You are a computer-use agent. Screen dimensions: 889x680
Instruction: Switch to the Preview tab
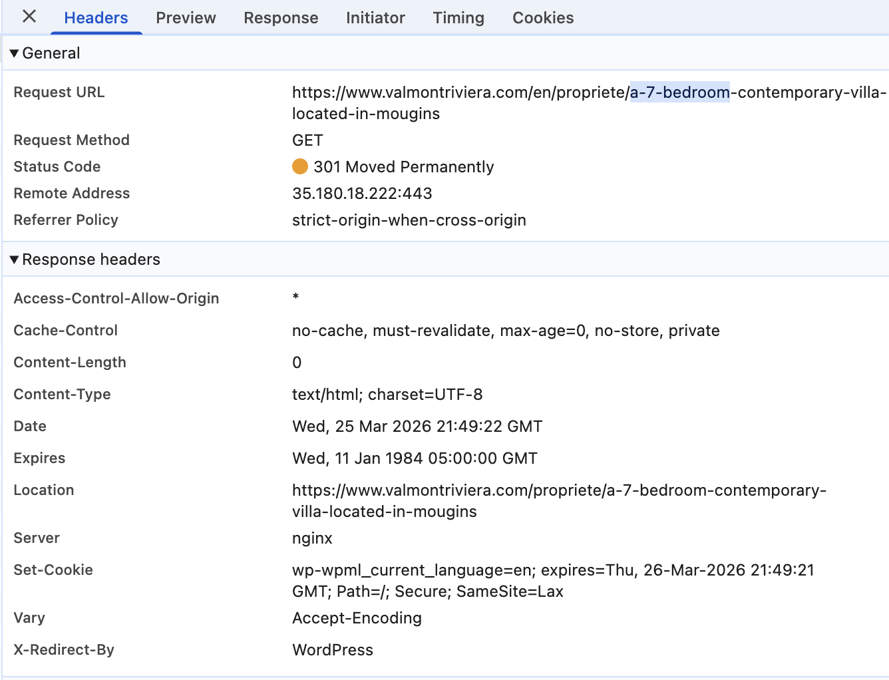coord(186,18)
